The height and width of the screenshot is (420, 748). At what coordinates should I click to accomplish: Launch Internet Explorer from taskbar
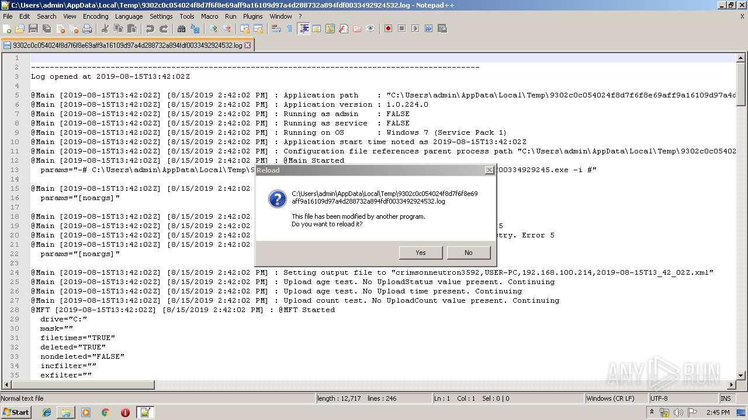point(47,412)
